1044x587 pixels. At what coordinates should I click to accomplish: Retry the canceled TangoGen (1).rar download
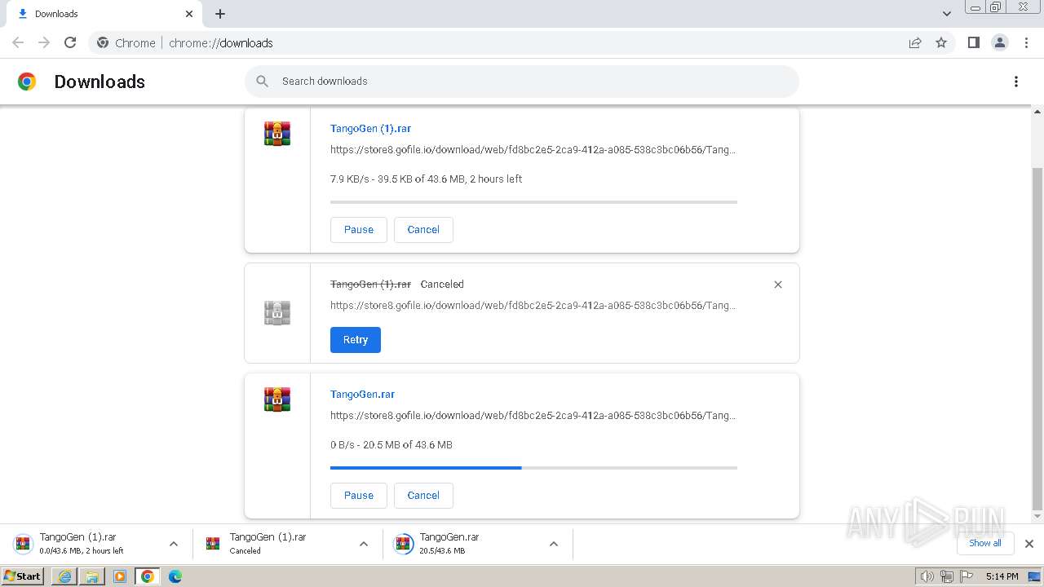click(356, 340)
